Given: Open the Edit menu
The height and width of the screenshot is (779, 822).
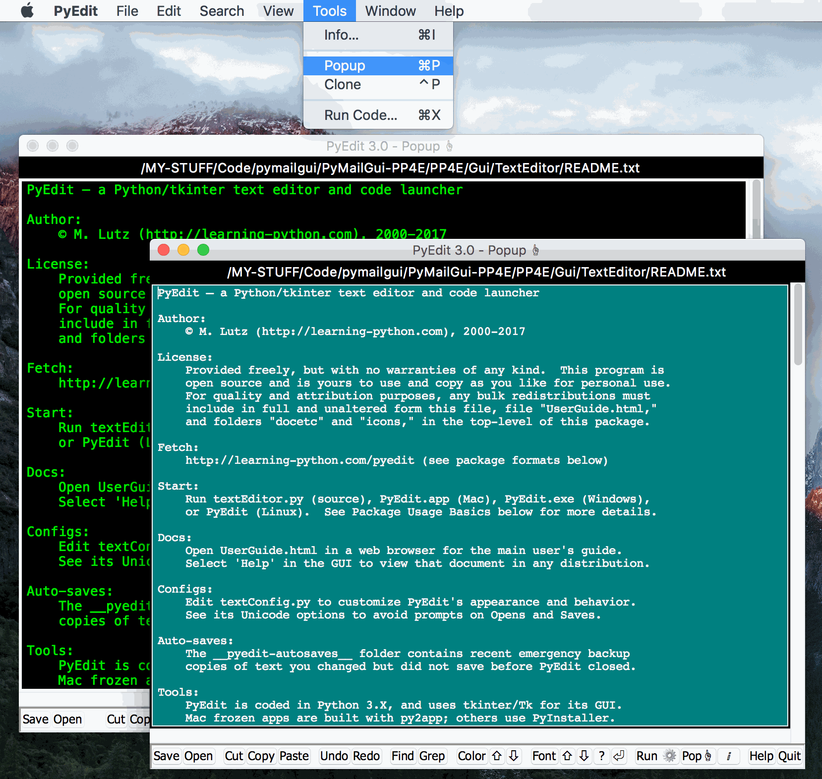Looking at the screenshot, I should [x=169, y=10].
